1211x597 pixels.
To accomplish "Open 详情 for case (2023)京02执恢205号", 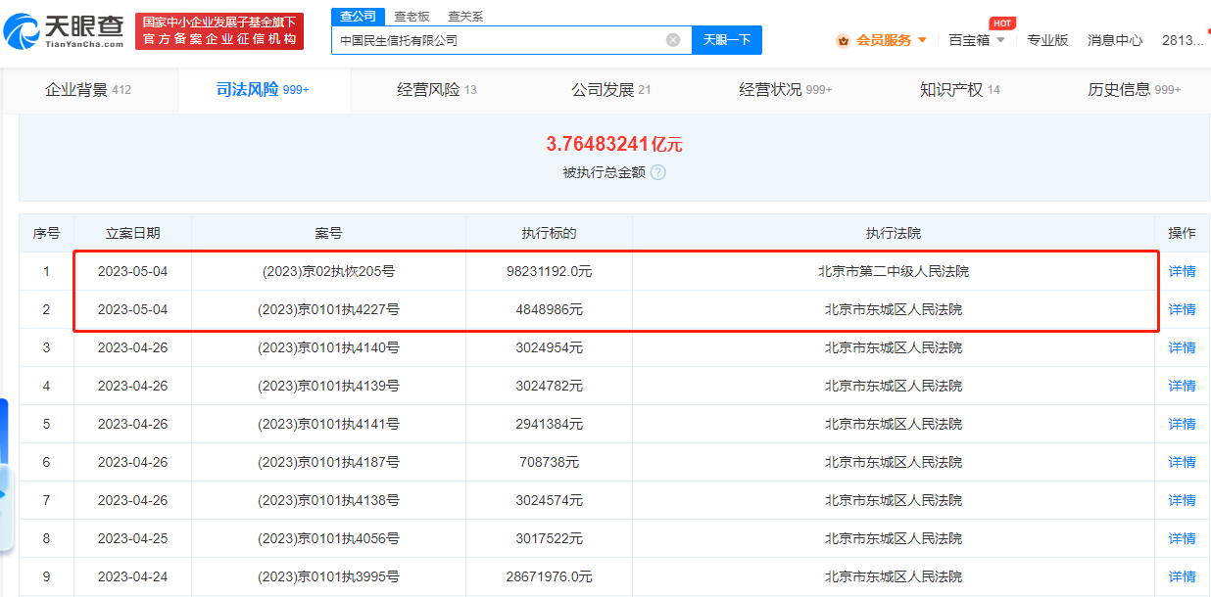I will point(1182,271).
